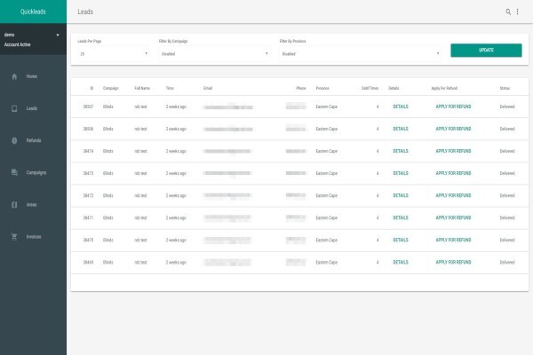533x355 pixels.
Task: Open the Areas sidebar item
Action: click(32, 204)
